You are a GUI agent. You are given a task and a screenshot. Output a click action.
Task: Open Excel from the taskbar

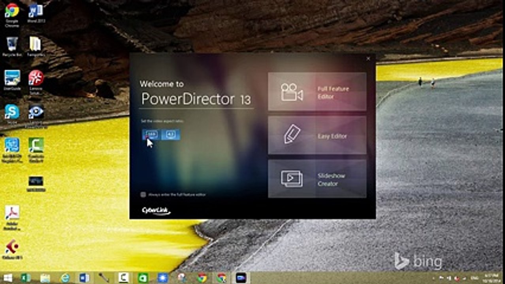tap(26, 278)
